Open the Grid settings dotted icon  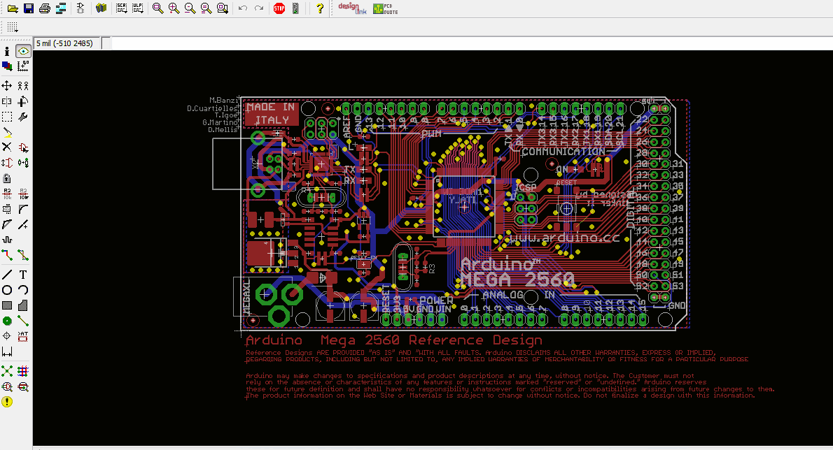tap(13, 27)
